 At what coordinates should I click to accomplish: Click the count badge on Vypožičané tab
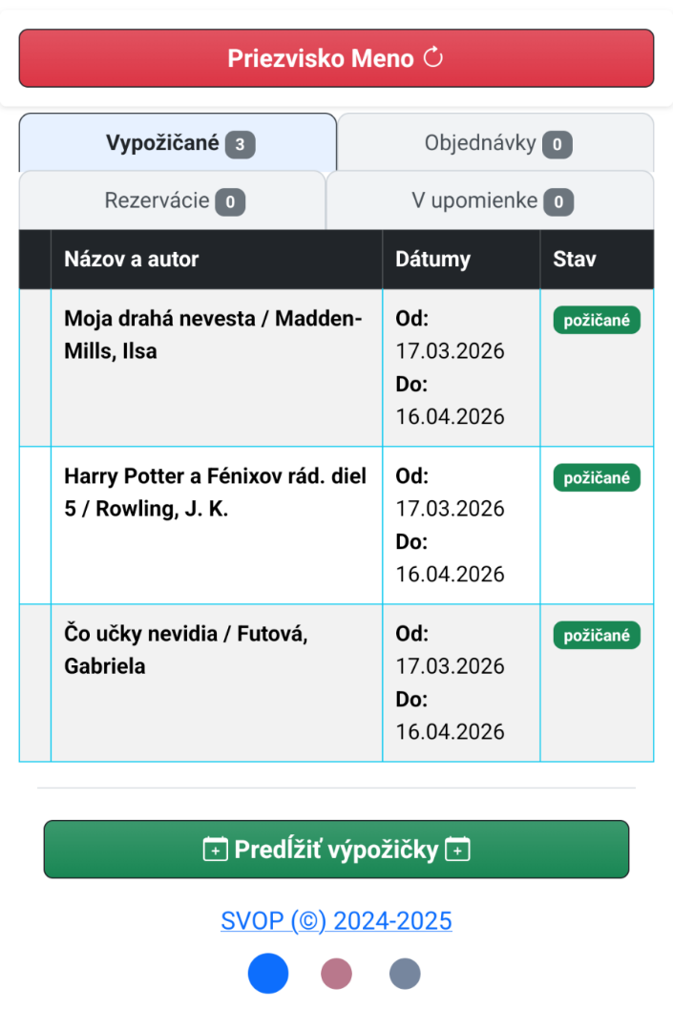pyautogui.click(x=241, y=144)
